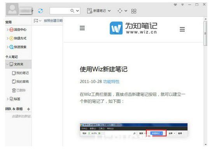
Task: Open the 功能特性 category link
Action: (x=111, y=81)
